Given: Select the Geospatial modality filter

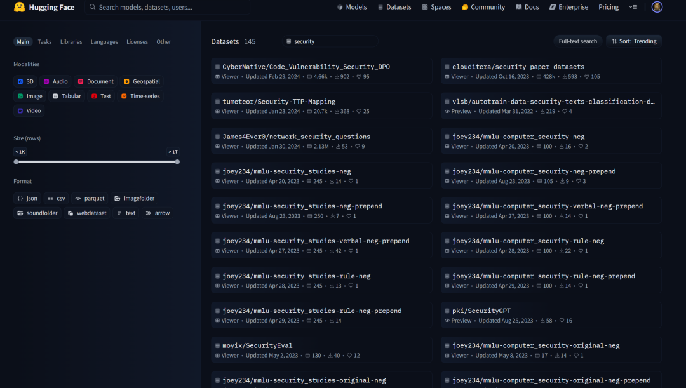Looking at the screenshot, I should click(142, 81).
